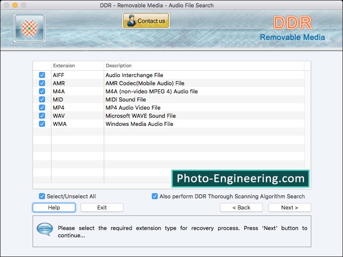Uncheck the MID MIDI Sound File entry
Image resolution: width=343 pixels, height=257 pixels.
click(42, 99)
